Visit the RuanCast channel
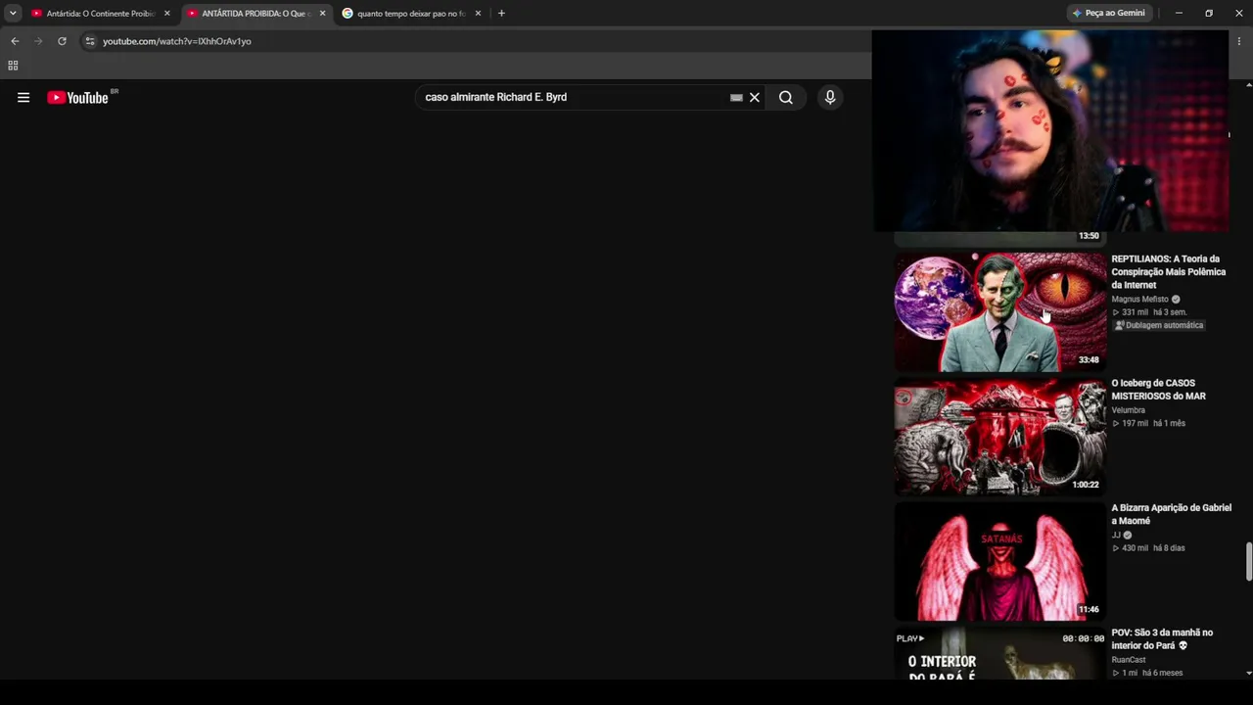The image size is (1253, 705). tap(1129, 660)
